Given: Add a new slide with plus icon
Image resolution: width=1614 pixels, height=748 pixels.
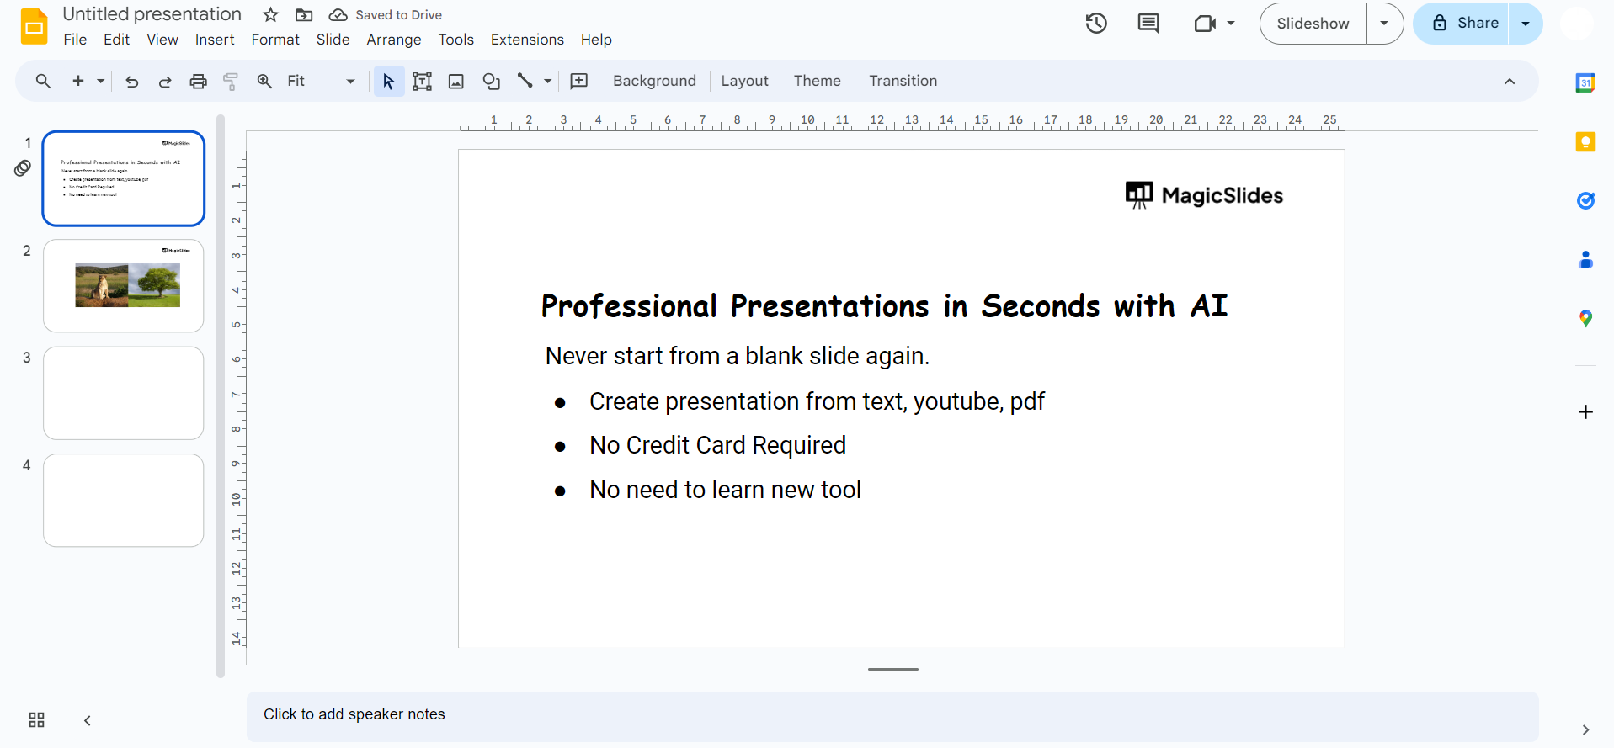Looking at the screenshot, I should point(78,81).
